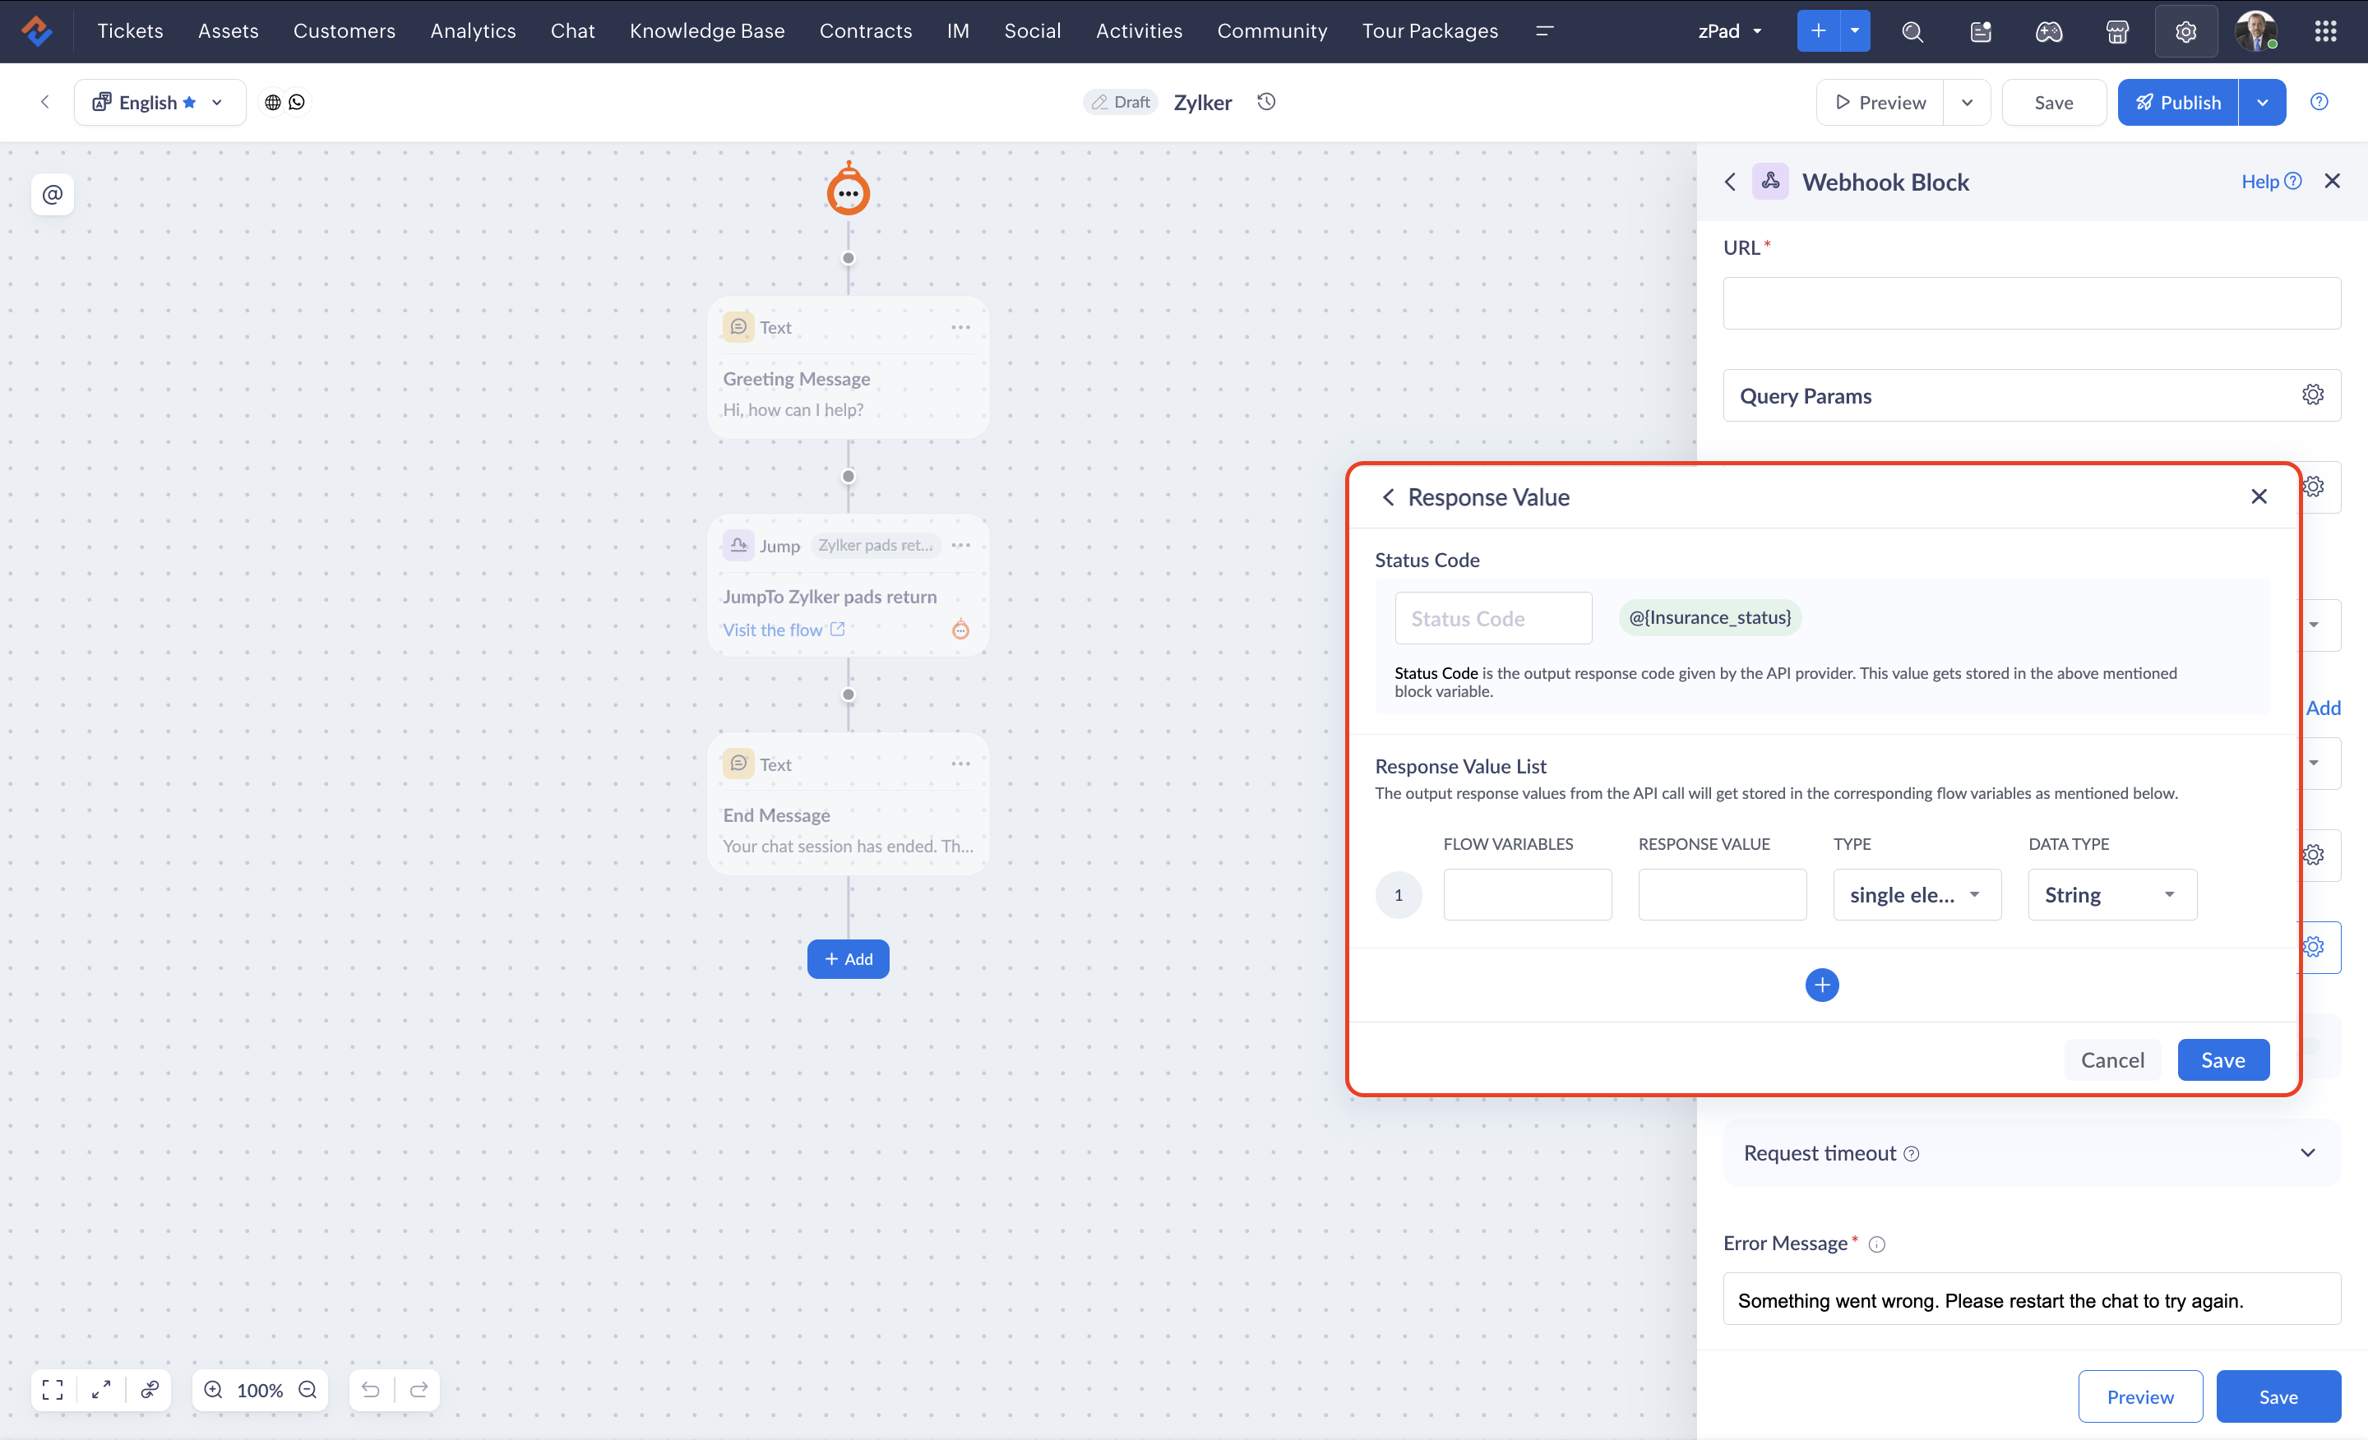The width and height of the screenshot is (2368, 1440).
Task: Click the top toolbar Preview button
Action: tap(1880, 102)
